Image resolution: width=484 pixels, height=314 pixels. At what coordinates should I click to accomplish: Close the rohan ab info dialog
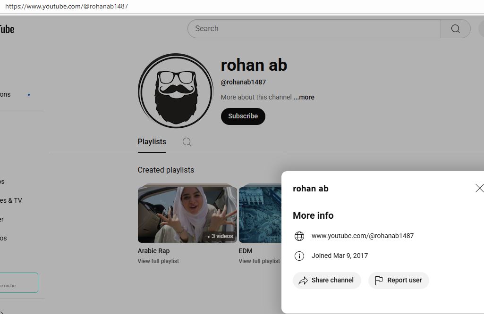click(x=479, y=188)
